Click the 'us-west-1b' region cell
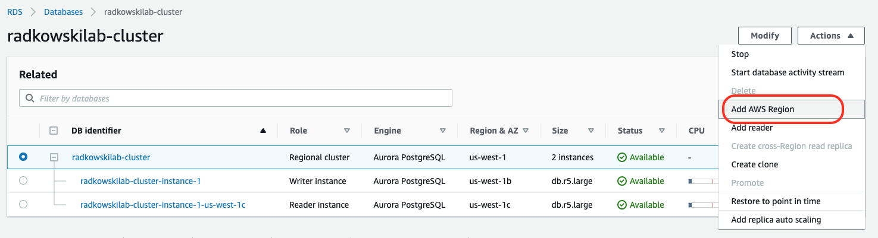The width and height of the screenshot is (878, 238). coord(490,181)
